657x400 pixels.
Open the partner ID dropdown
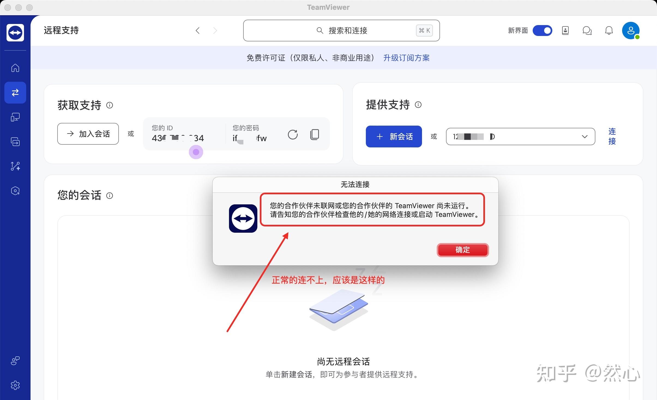click(584, 136)
